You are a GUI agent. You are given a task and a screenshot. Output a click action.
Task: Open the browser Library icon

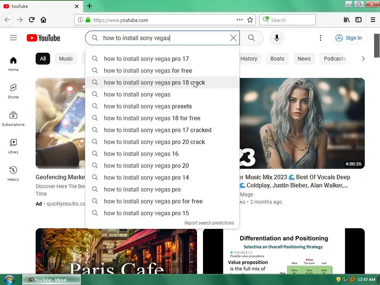(347, 20)
